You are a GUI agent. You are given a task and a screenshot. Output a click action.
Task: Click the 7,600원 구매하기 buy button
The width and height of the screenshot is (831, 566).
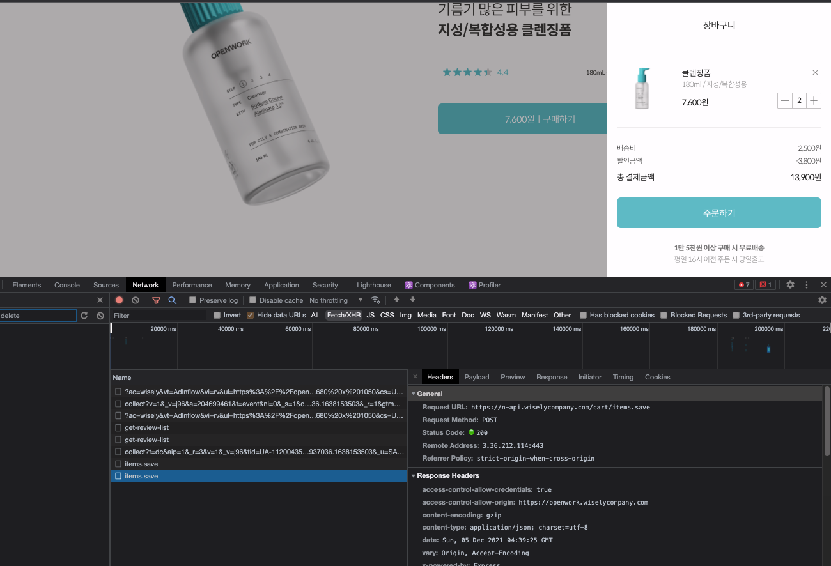pyautogui.click(x=522, y=119)
